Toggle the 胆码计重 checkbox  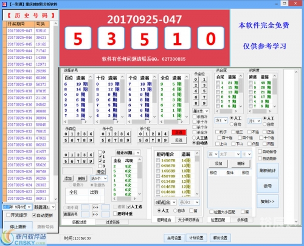(115, 213)
